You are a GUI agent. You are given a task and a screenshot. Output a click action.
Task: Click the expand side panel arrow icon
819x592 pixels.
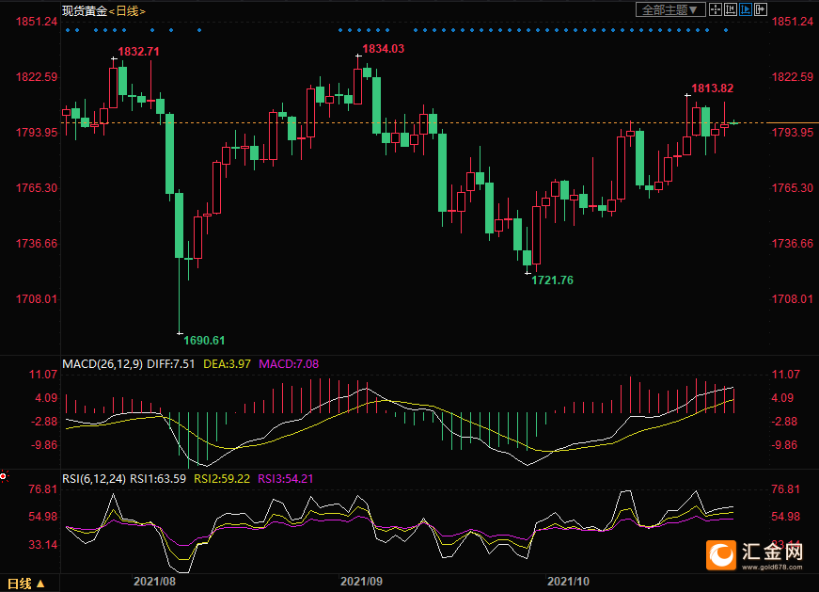(761, 9)
